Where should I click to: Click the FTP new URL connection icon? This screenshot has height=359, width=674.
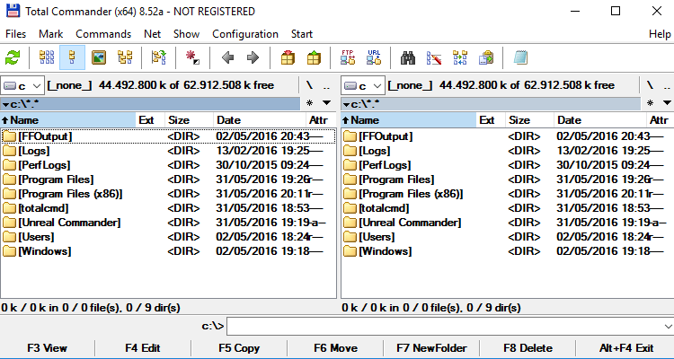374,57
